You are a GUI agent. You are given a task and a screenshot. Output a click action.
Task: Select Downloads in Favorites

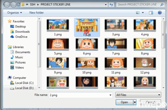coord(23,32)
